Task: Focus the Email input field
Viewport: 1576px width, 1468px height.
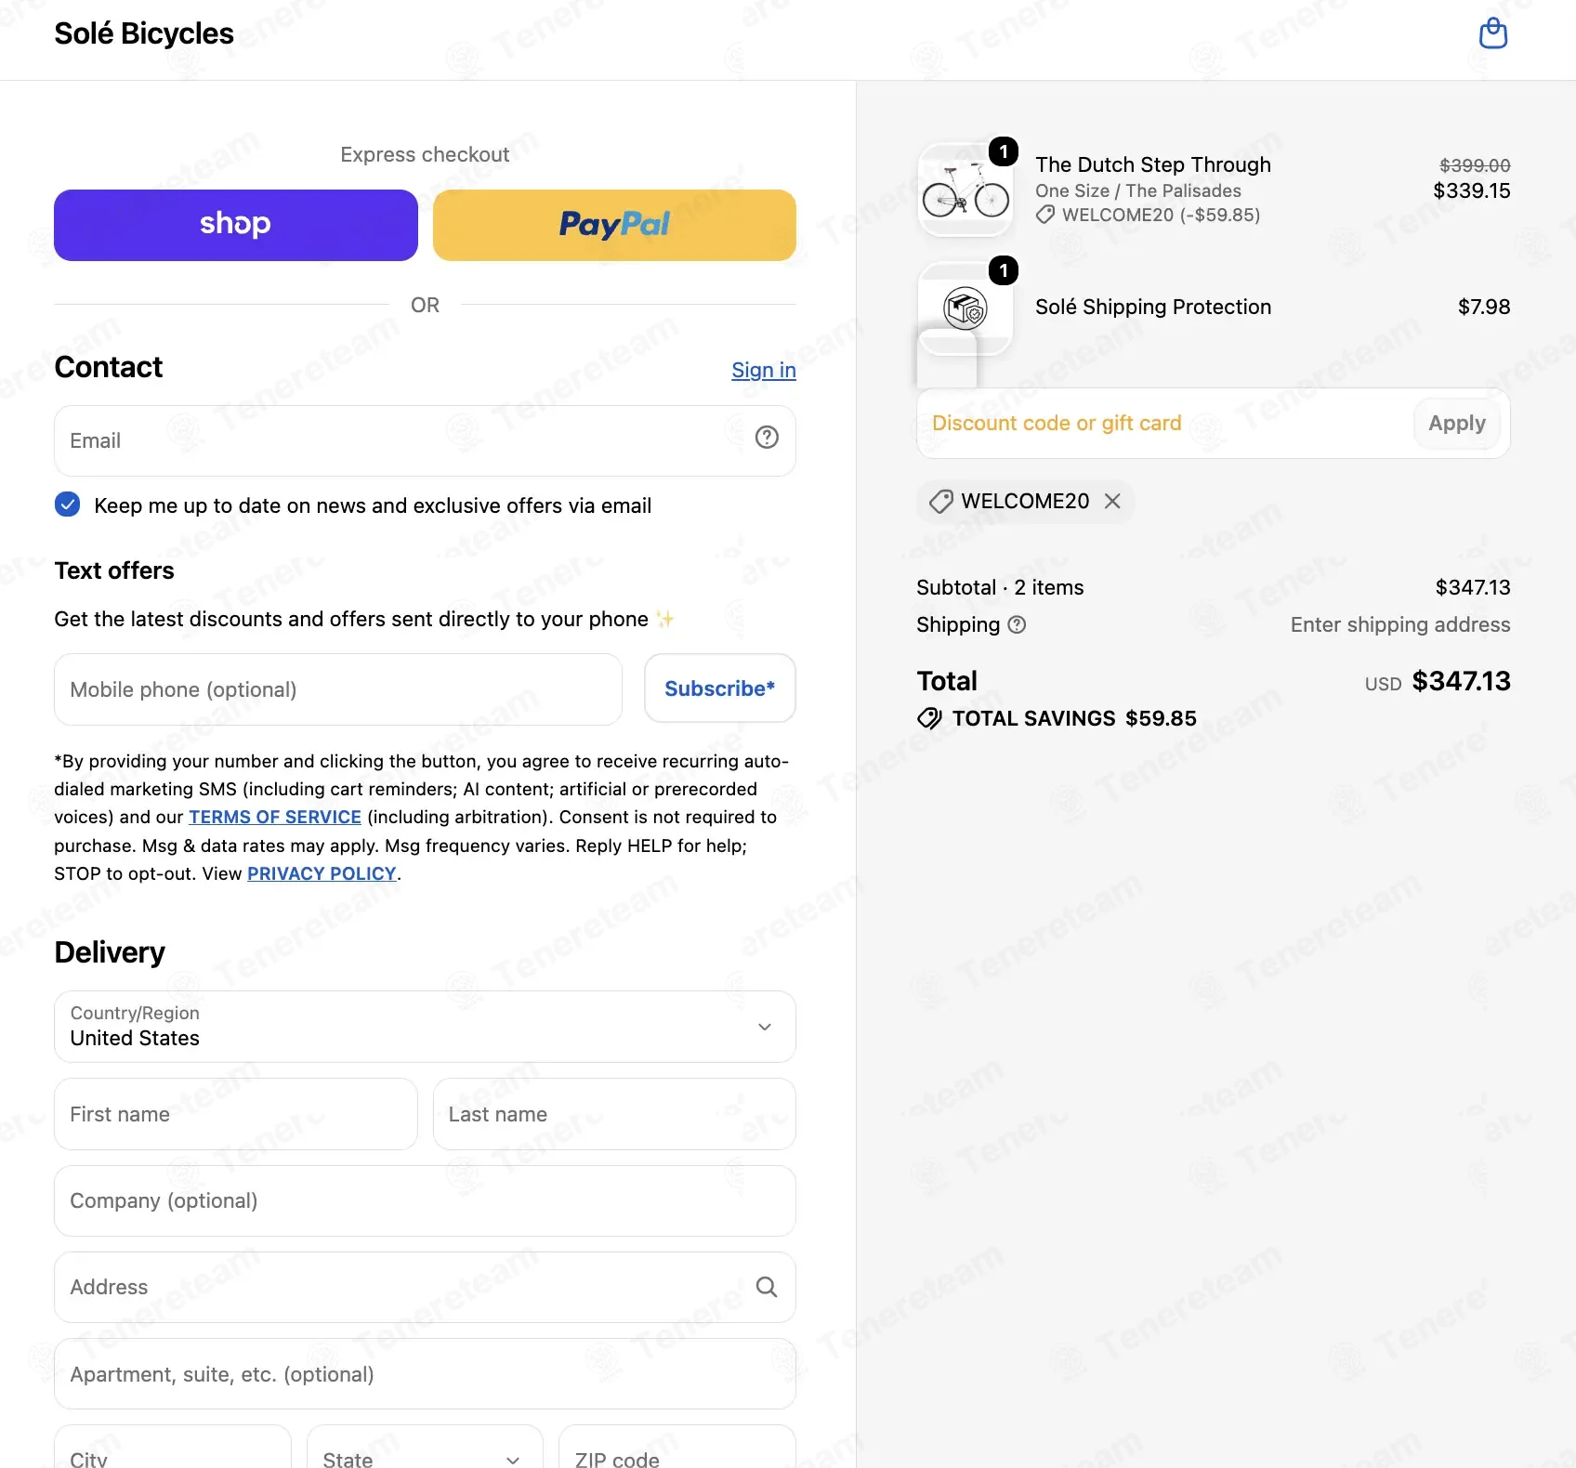Action: pyautogui.click(x=425, y=440)
